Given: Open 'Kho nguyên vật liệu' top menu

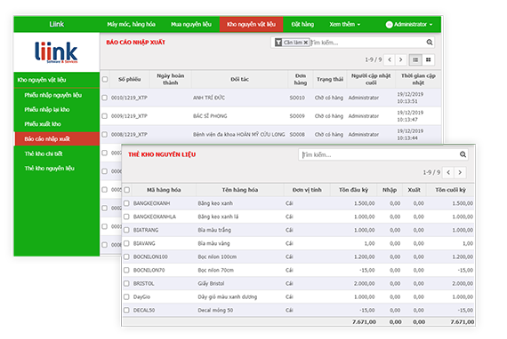Looking at the screenshot, I should [x=251, y=24].
